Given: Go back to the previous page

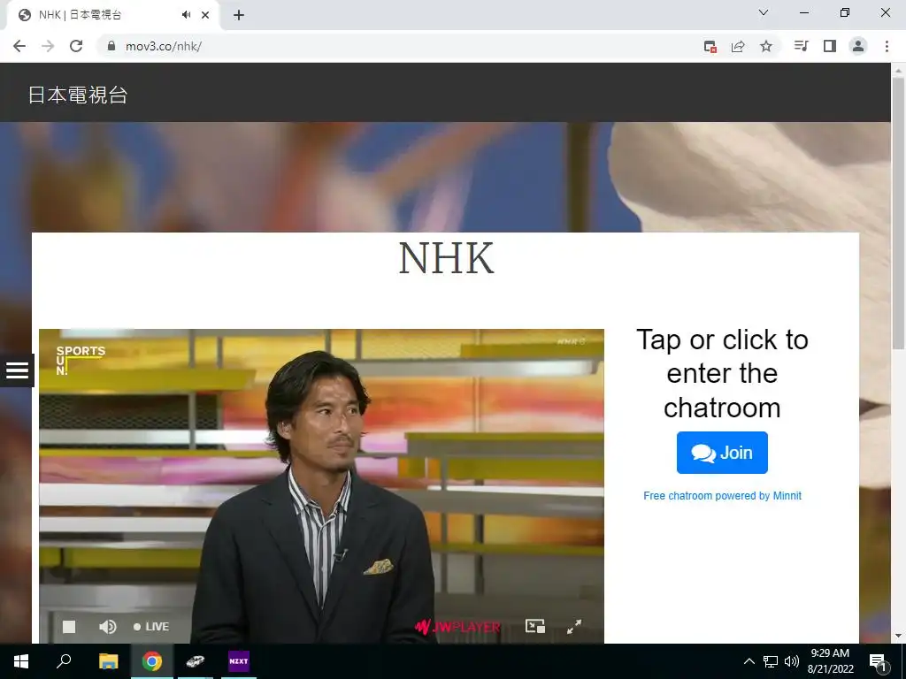Looking at the screenshot, I should [x=19, y=46].
